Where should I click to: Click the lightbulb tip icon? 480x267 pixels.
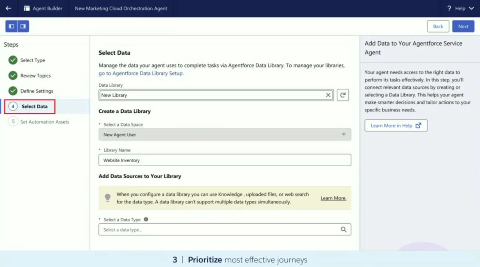coord(108,197)
